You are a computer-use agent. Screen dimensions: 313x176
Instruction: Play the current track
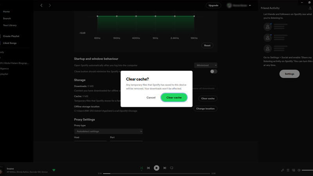point(156,168)
